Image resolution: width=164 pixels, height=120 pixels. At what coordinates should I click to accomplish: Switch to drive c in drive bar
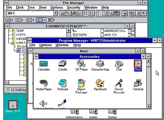20,20
